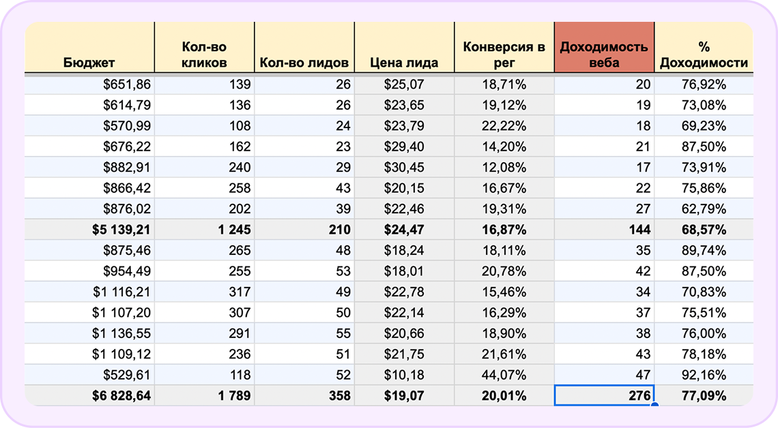
Task: Select the highlighted cell showing 276
Action: [603, 395]
